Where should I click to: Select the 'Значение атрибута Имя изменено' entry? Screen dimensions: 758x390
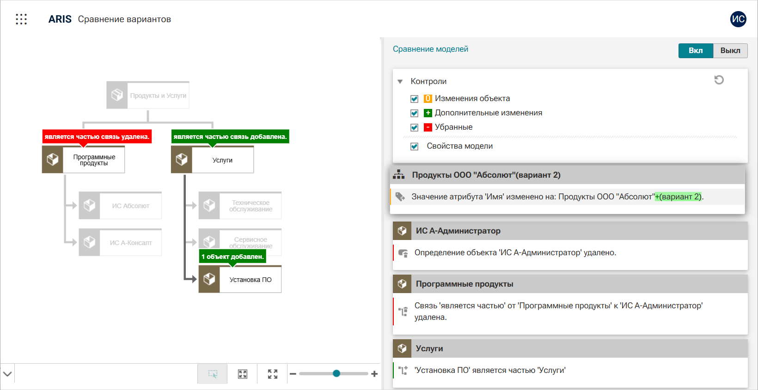pos(568,197)
